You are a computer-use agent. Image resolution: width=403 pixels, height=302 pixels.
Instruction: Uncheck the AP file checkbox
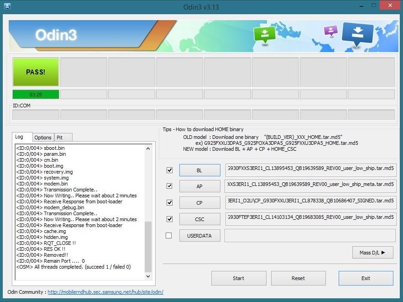[169, 186]
